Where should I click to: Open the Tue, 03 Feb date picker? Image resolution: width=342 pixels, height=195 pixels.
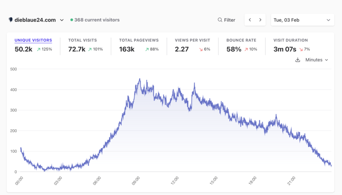[302, 20]
